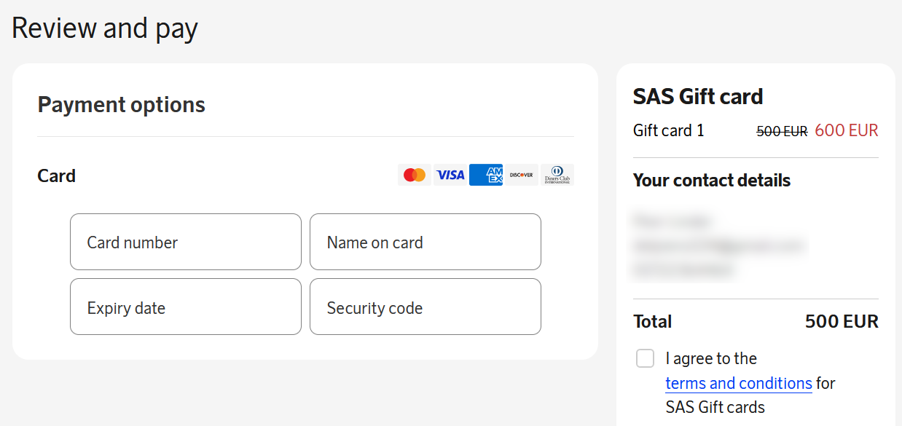
Task: Click into the Name on card field
Action: (x=425, y=242)
